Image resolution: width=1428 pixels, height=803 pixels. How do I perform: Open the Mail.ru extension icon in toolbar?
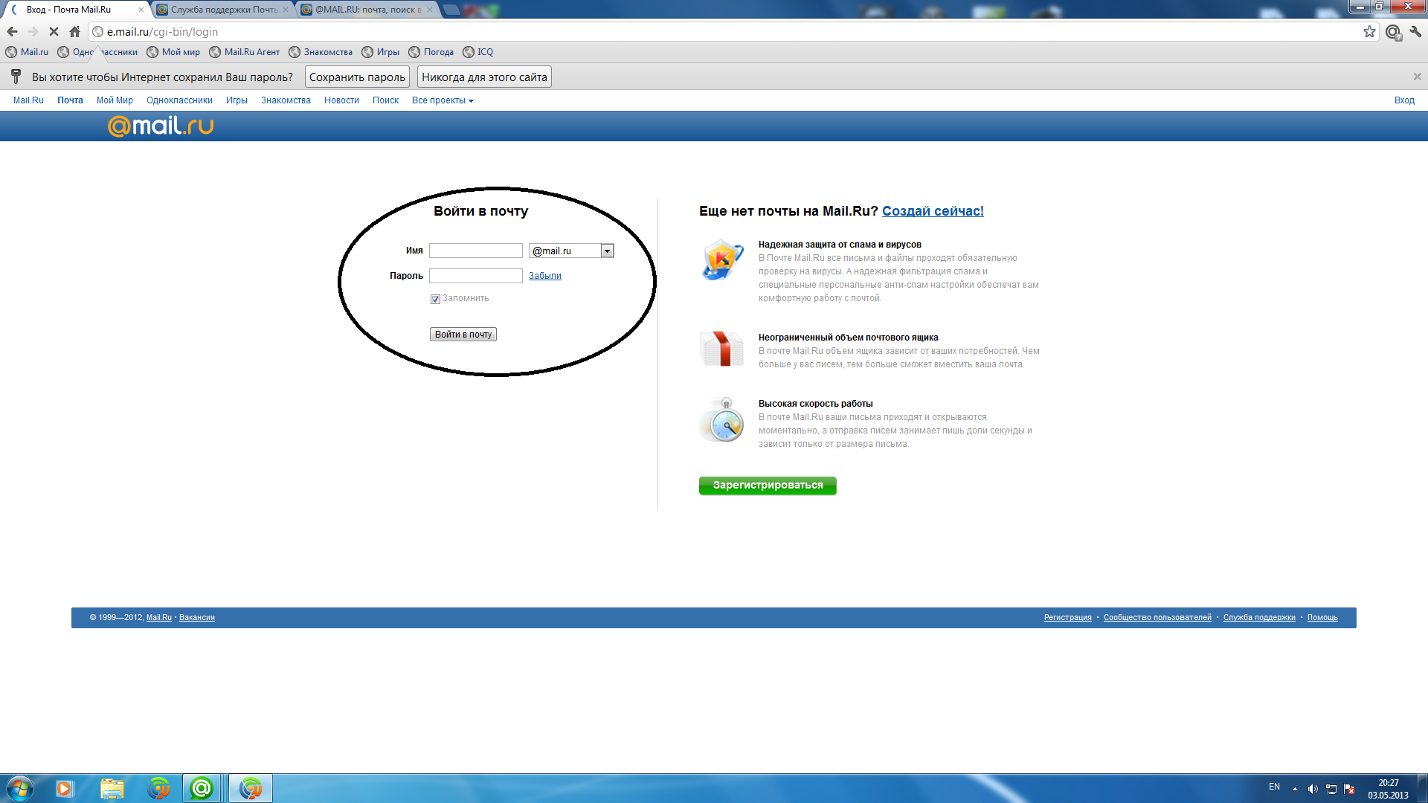tap(1393, 32)
